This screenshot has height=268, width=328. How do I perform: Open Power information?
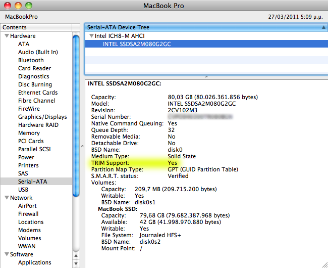tap(26, 157)
